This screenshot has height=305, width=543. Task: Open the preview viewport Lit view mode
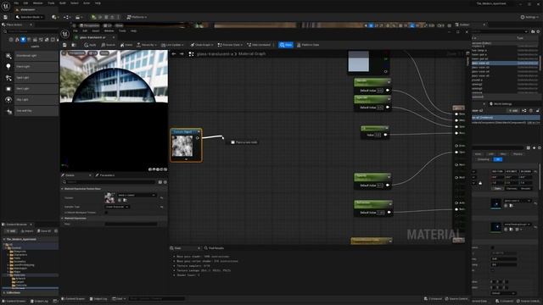pos(92,53)
